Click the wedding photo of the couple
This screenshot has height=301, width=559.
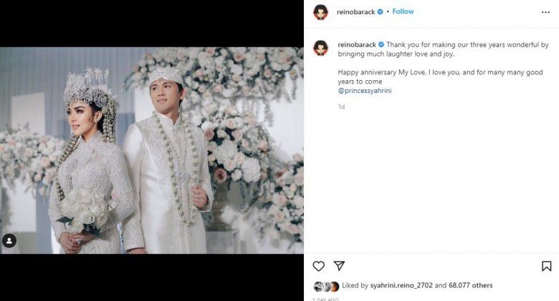151,150
